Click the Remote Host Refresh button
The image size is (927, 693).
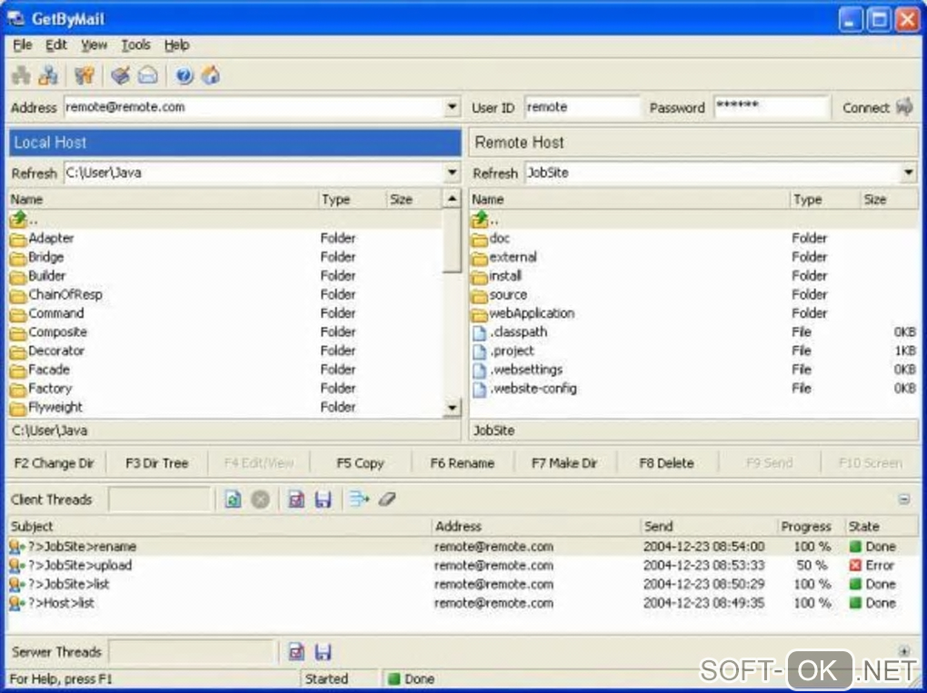pyautogui.click(x=495, y=173)
